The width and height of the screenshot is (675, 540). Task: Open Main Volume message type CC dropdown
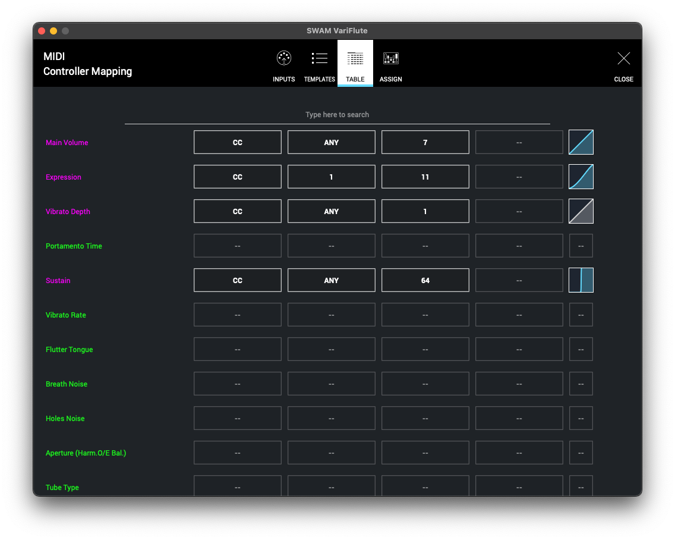tap(238, 143)
